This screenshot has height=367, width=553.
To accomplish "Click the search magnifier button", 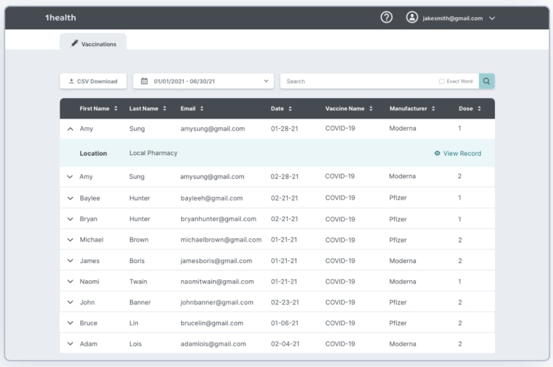I will 486,81.
